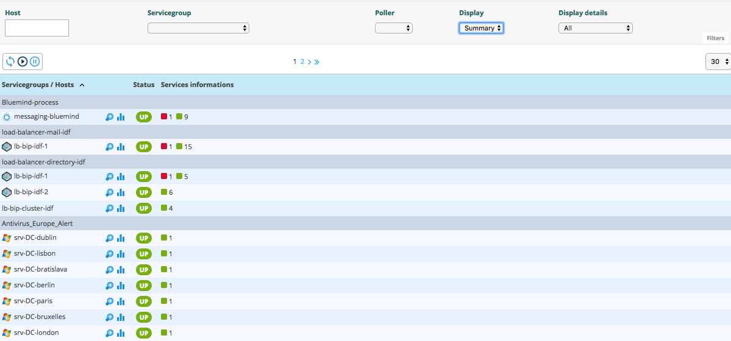Screen dimensions: 731x341
Task: Open the results-per-page selector showing 30
Action: (x=718, y=62)
